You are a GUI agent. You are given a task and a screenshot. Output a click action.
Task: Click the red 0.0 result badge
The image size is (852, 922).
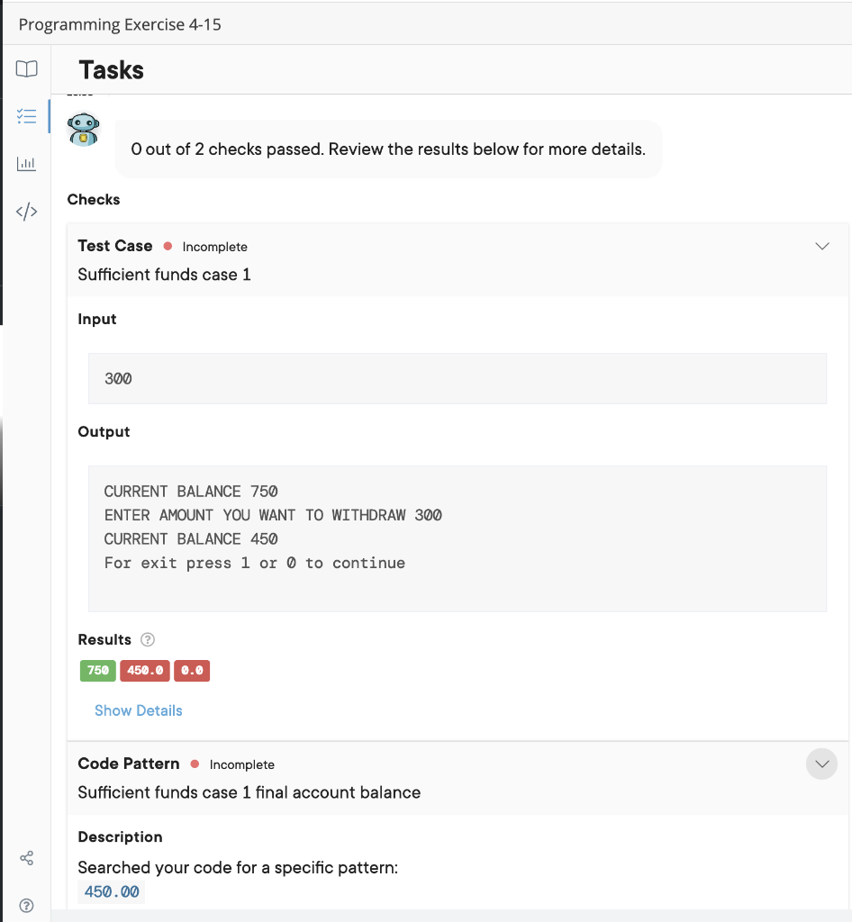coord(192,670)
